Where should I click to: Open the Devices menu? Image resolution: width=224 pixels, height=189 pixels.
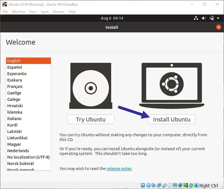[x=58, y=11]
